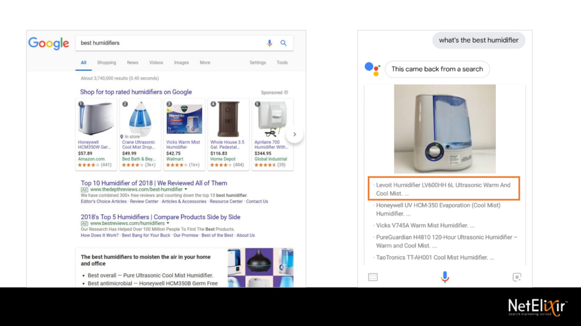Screen dimensions: 581x326
Task: Click the Contact Us sitelink
Action: (257, 201)
